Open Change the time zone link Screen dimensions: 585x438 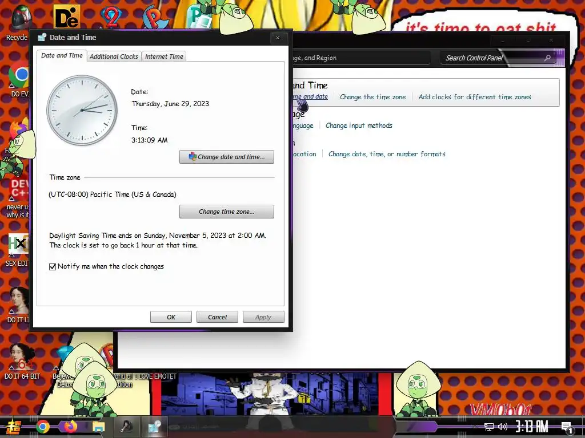372,97
